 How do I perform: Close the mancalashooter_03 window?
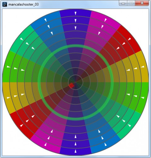(142, 3)
